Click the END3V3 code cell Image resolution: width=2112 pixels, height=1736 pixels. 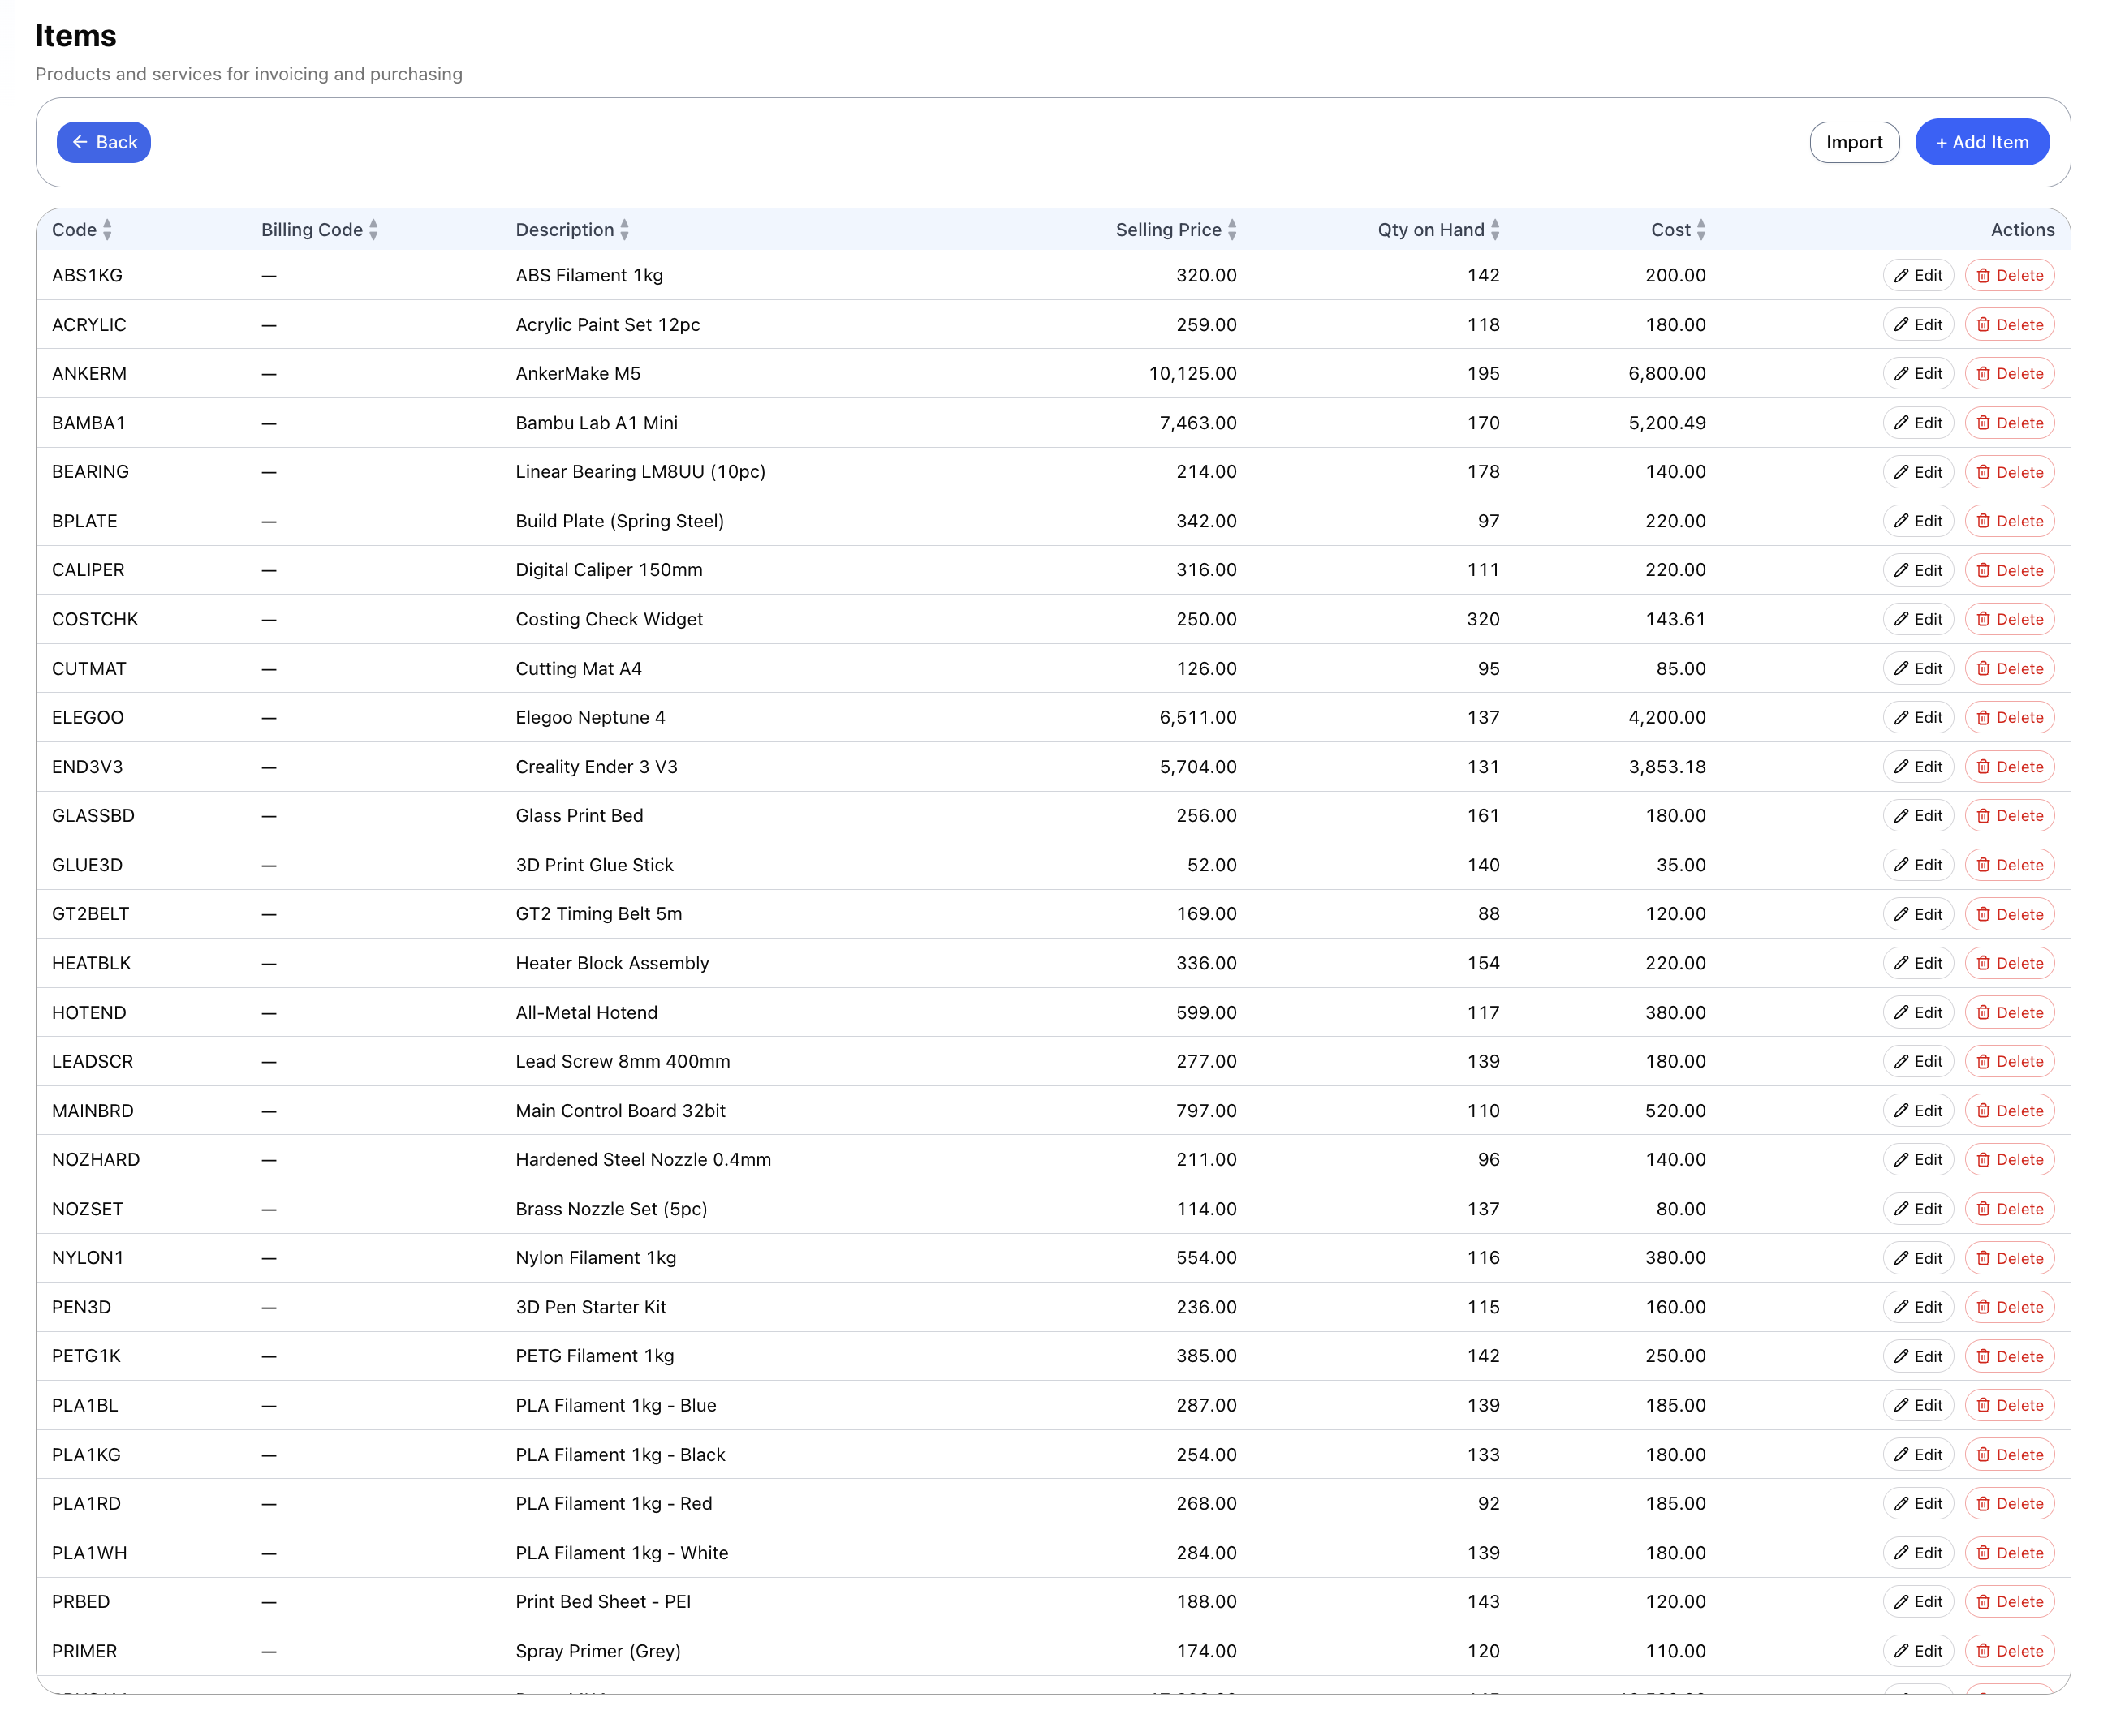[87, 767]
